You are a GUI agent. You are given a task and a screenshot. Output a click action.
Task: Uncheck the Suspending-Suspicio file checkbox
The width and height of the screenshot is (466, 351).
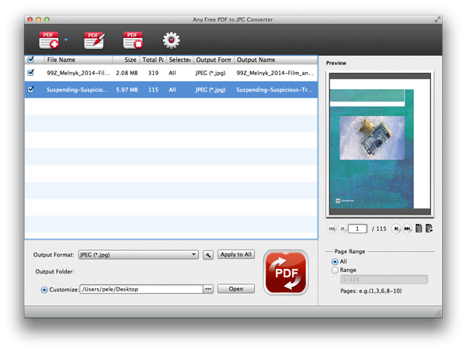point(30,90)
